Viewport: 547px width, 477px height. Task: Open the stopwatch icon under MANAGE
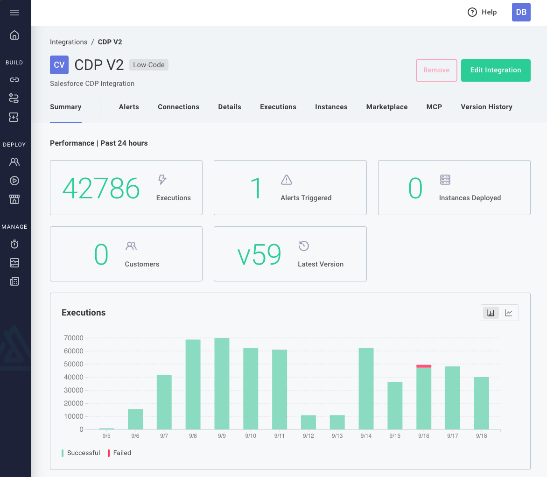[x=14, y=244]
